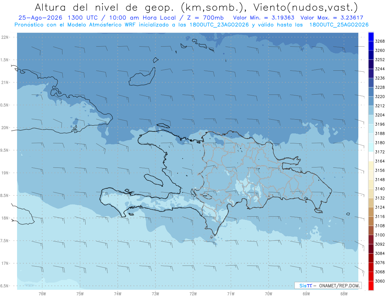386x298 pixels.
Task: Pick the blue swatch between 3220 and 3212
Action: pyautogui.click(x=371, y=101)
